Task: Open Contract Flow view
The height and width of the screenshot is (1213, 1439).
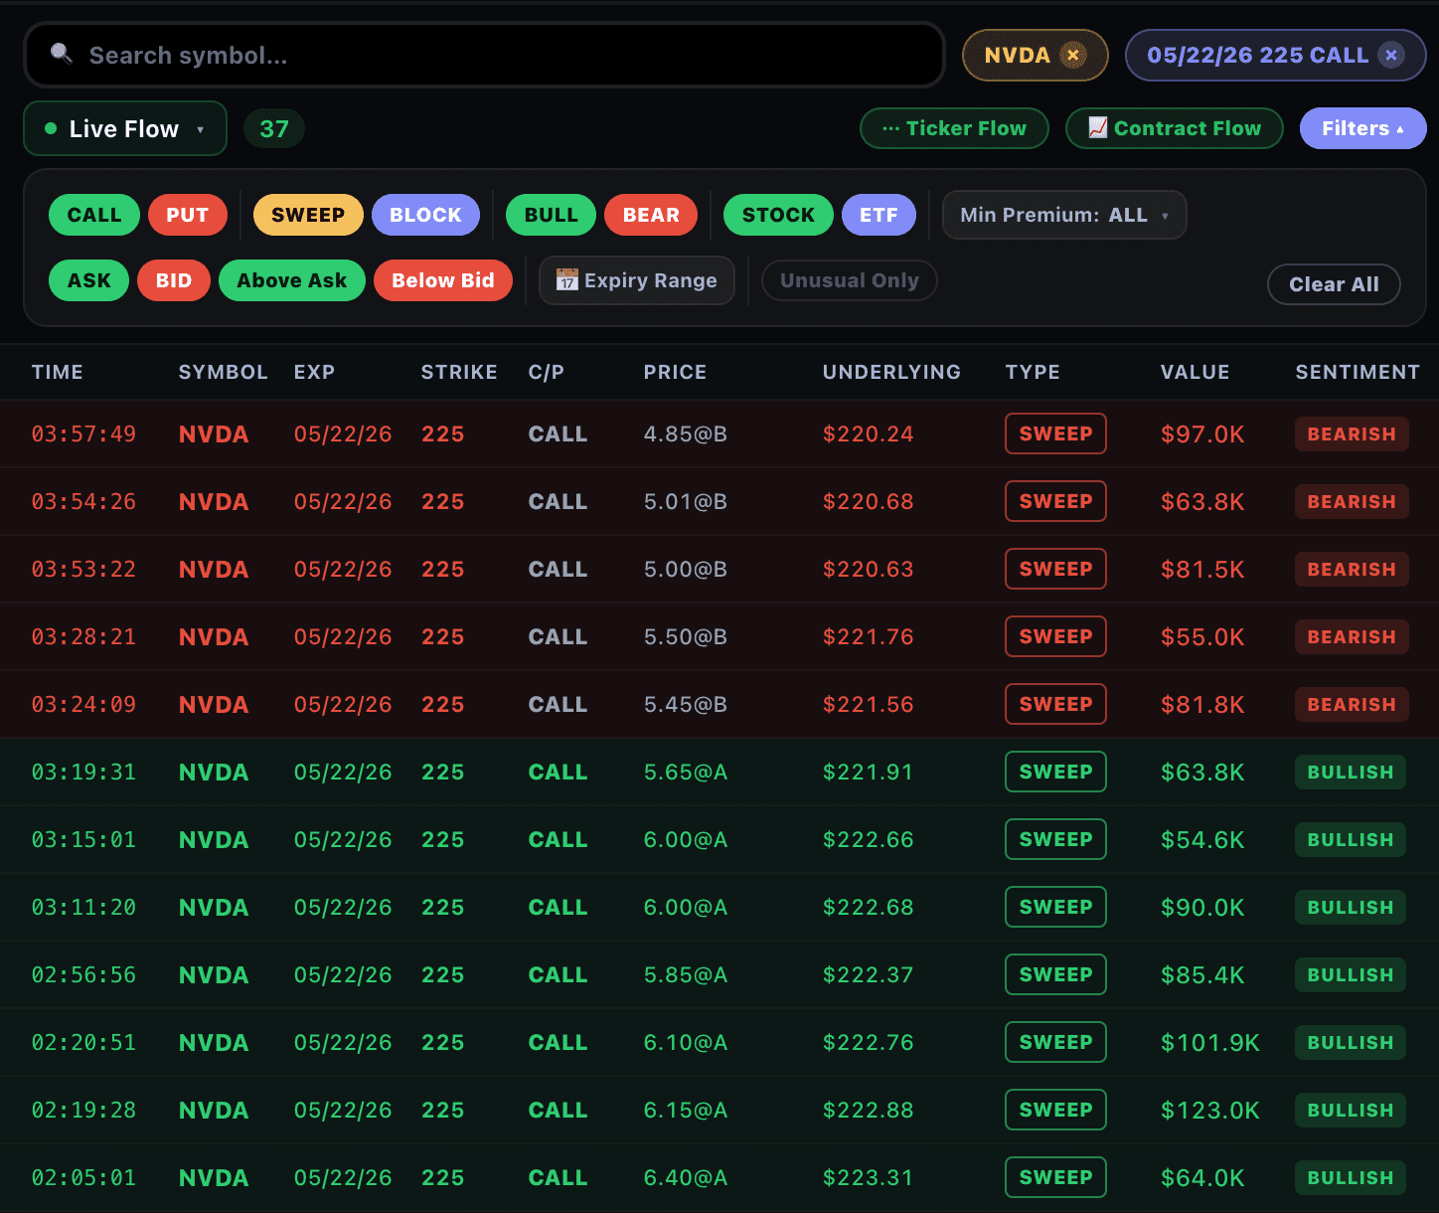Action: tap(1175, 128)
